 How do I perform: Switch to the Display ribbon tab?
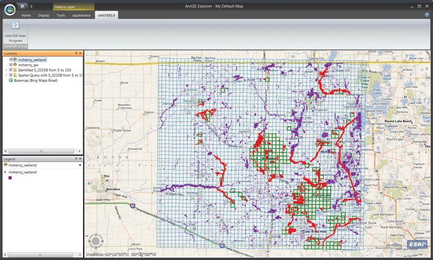tap(44, 16)
